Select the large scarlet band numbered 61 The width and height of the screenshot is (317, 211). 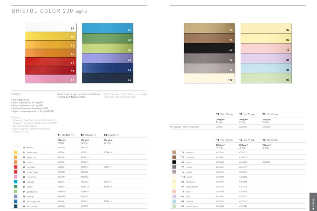pos(51,62)
